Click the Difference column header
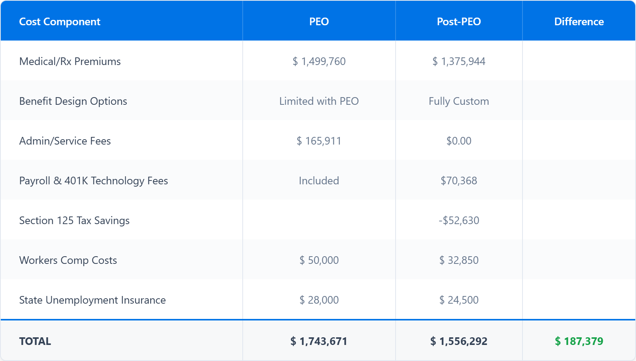This screenshot has height=361, width=636. click(579, 22)
